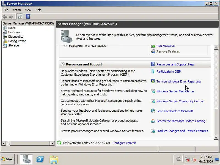Click the Remove Features link

pos(168,51)
